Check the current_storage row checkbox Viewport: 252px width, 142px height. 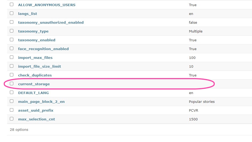[x=11, y=84]
